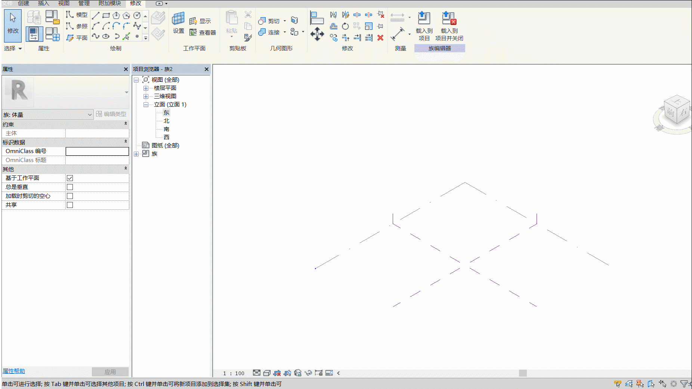Select the line draw tool
692x389 pixels.
pyautogui.click(x=96, y=15)
